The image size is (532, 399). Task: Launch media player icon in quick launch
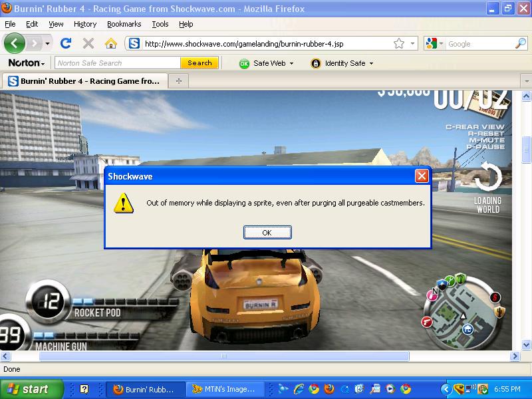pos(390,389)
